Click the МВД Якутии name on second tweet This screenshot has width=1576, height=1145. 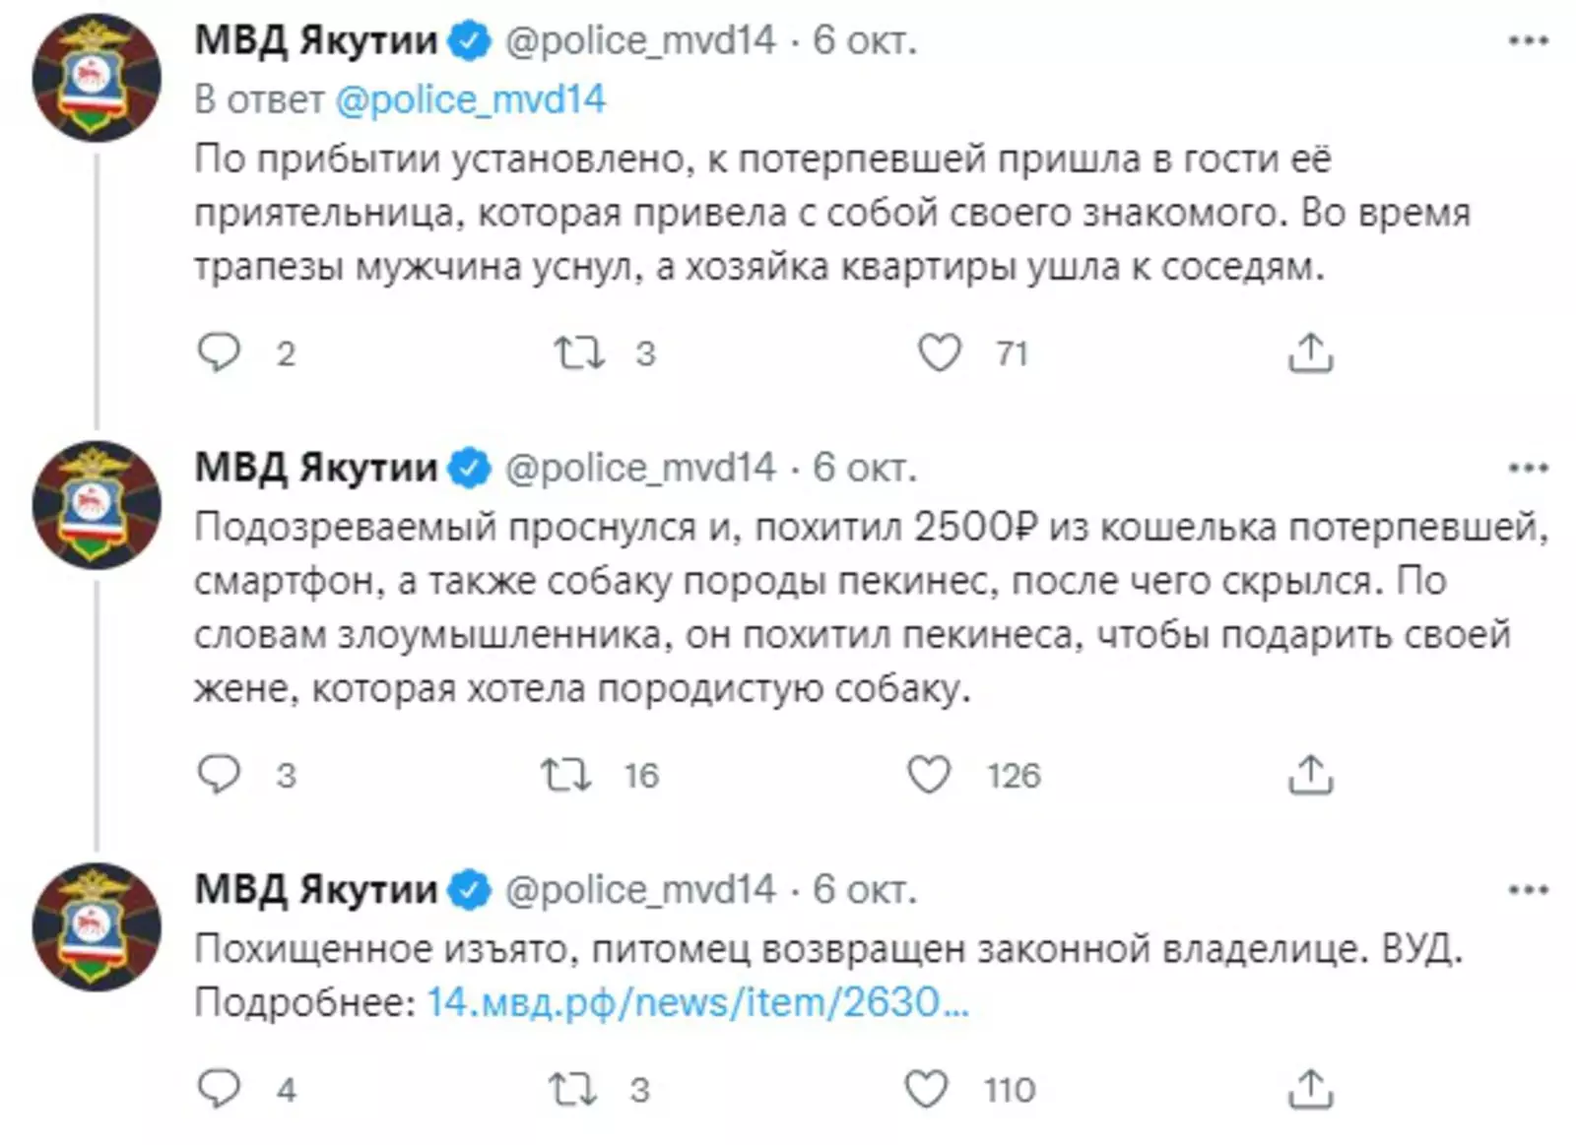coord(315,468)
